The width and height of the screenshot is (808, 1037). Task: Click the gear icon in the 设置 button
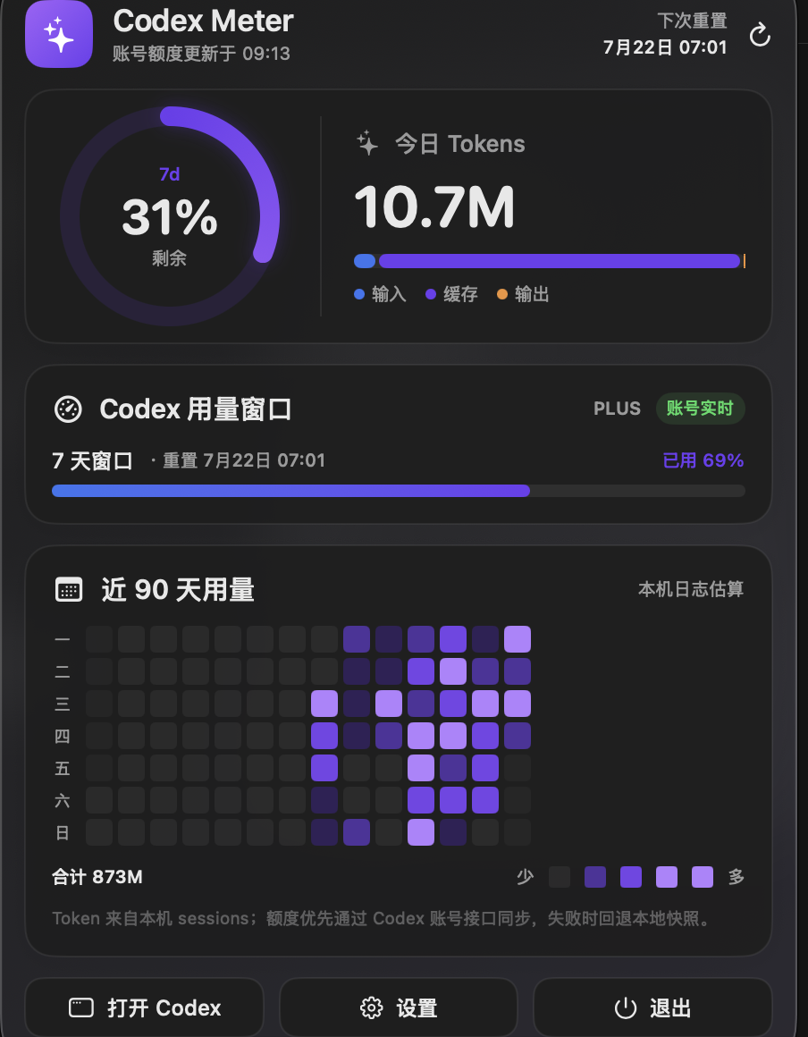coord(371,1007)
